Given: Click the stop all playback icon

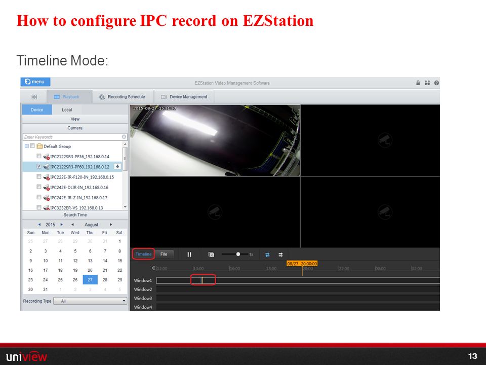Looking at the screenshot, I should click(212, 254).
